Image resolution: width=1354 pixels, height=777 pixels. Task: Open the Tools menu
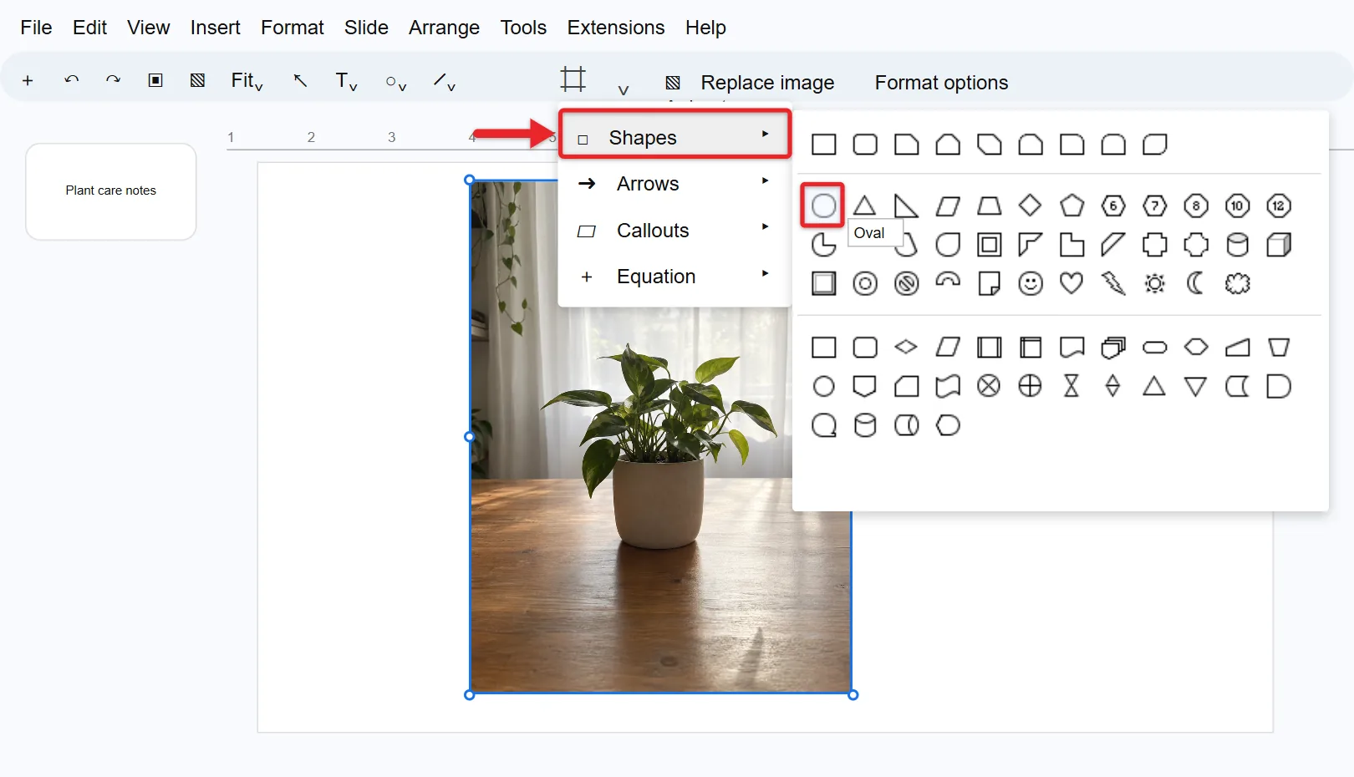point(523,28)
